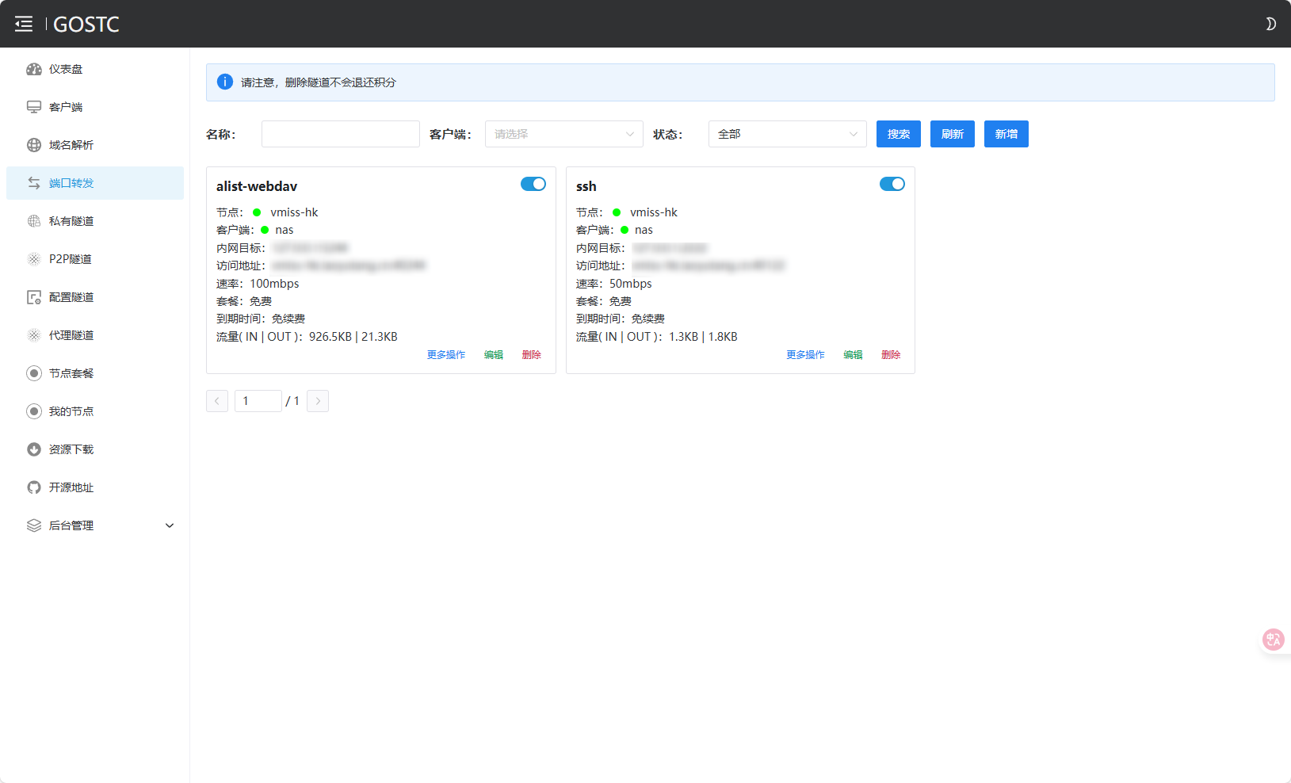The width and height of the screenshot is (1291, 783).
Task: Click vmiss-hk node name on alist-webdav card
Action: (294, 212)
